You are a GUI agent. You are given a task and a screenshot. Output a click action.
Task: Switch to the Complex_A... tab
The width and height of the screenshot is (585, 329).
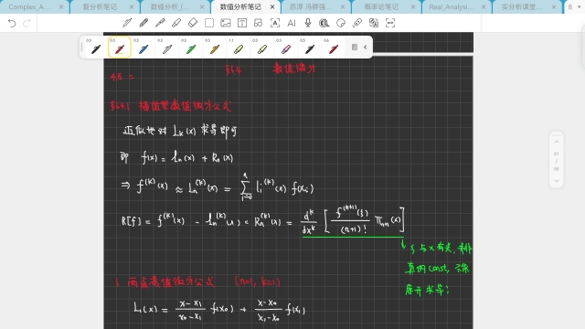point(29,7)
